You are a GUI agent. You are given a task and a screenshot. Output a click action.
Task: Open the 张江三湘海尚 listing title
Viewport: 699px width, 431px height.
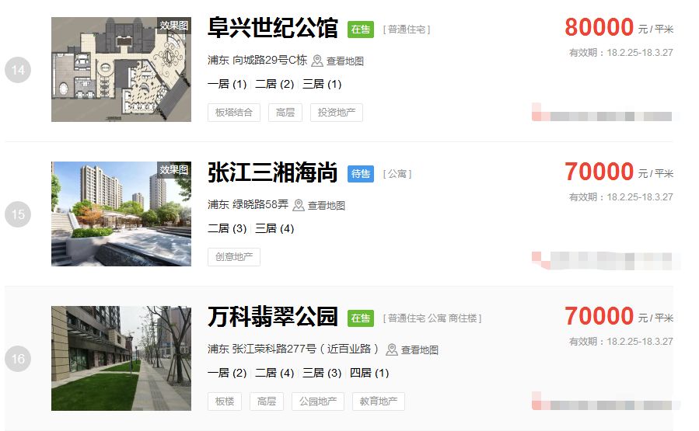coord(273,172)
